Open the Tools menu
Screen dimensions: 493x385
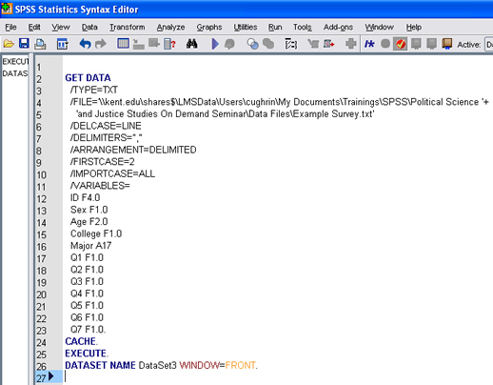click(303, 28)
